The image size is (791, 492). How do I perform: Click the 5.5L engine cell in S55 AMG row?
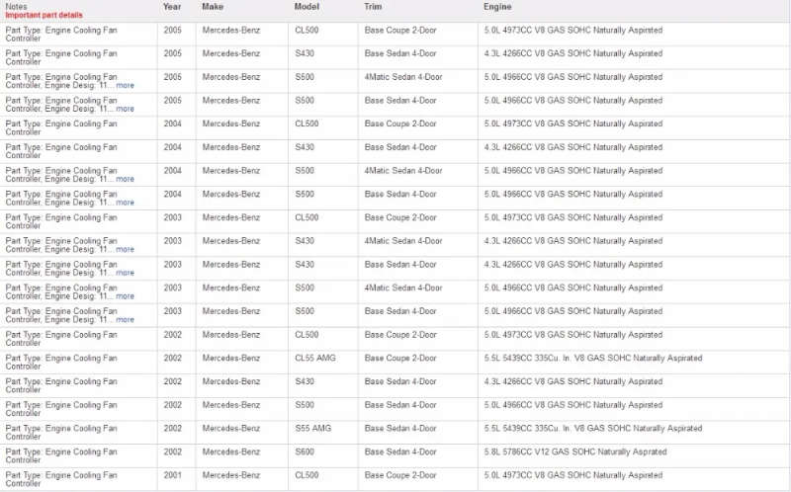[593, 428]
